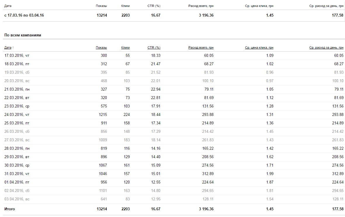This screenshot has width=345, height=217.
Task: Click the Итого label in the totals row
Action: click(x=9, y=209)
